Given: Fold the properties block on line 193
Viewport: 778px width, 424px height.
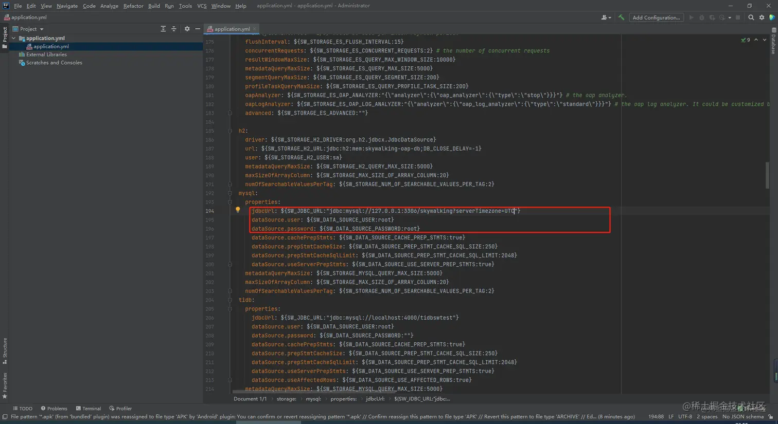Looking at the screenshot, I should click(x=230, y=202).
